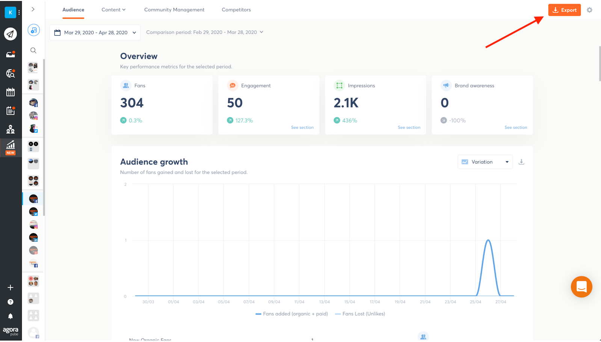Screen dimensions: 601x342
Task: Switch to the Competitors tab
Action: 236,9
